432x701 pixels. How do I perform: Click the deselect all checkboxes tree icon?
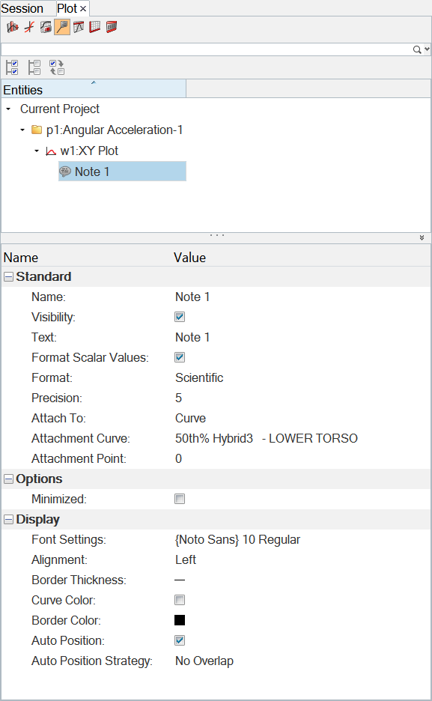[x=34, y=67]
